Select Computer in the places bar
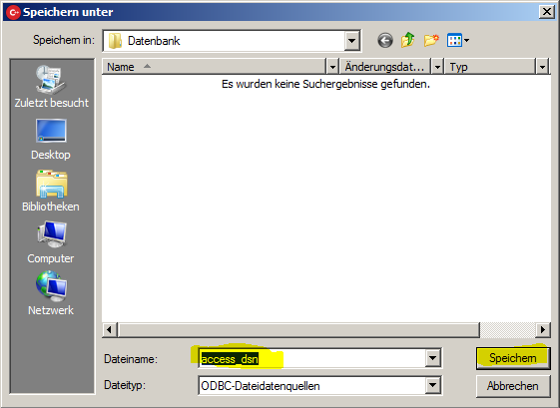560x408 pixels. point(51,242)
